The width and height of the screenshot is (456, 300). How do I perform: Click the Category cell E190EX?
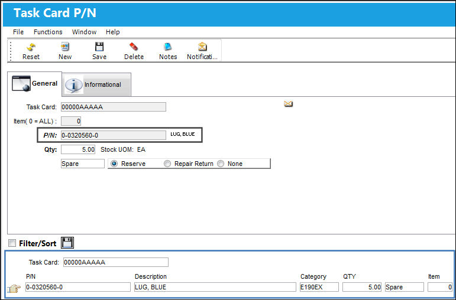coord(319,287)
